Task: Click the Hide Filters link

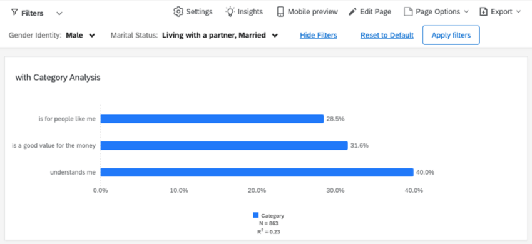Action: click(x=318, y=35)
